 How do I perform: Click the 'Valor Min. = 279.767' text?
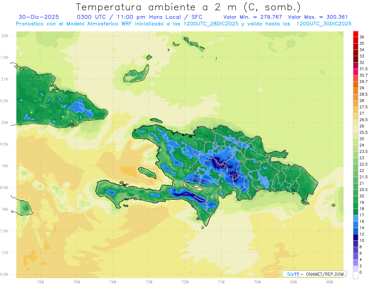pos(253,17)
